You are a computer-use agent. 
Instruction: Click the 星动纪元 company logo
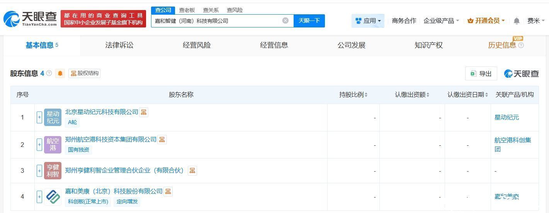[53, 117]
